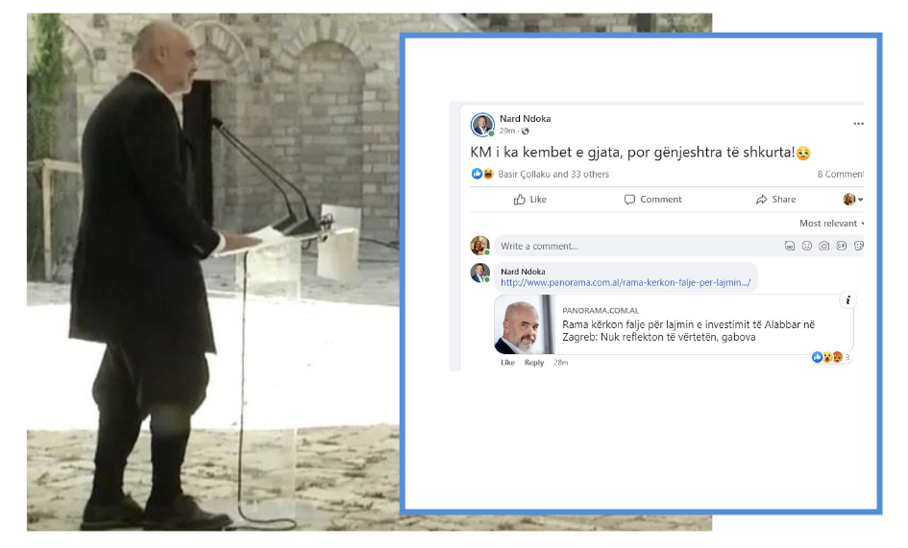
Task: Click the reactions emoji icons on the post
Action: [482, 174]
